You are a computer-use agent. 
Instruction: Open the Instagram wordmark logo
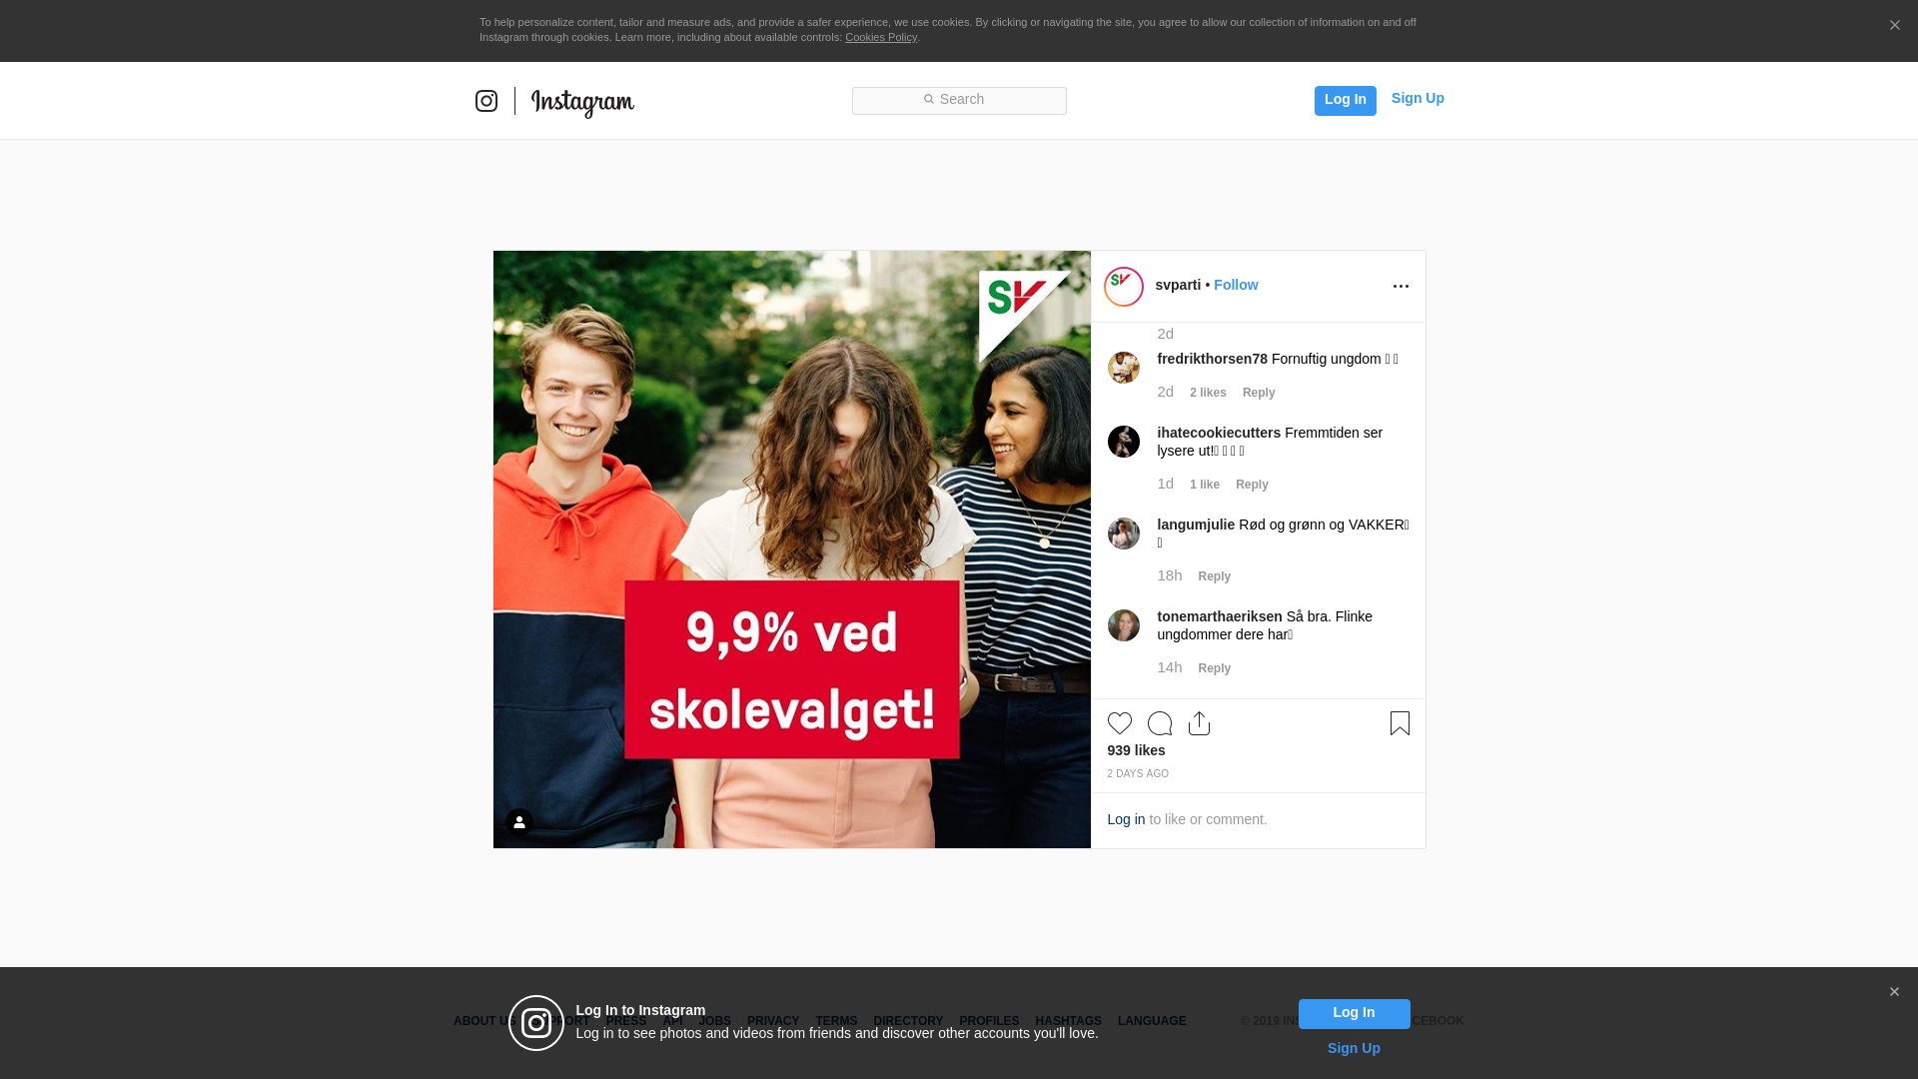click(x=582, y=102)
